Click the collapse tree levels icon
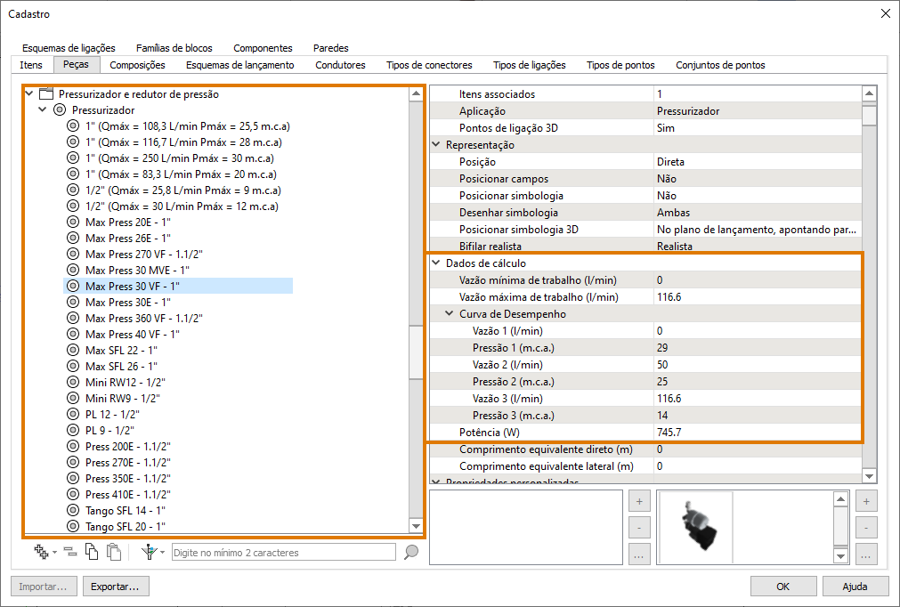The image size is (900, 607). click(x=70, y=552)
